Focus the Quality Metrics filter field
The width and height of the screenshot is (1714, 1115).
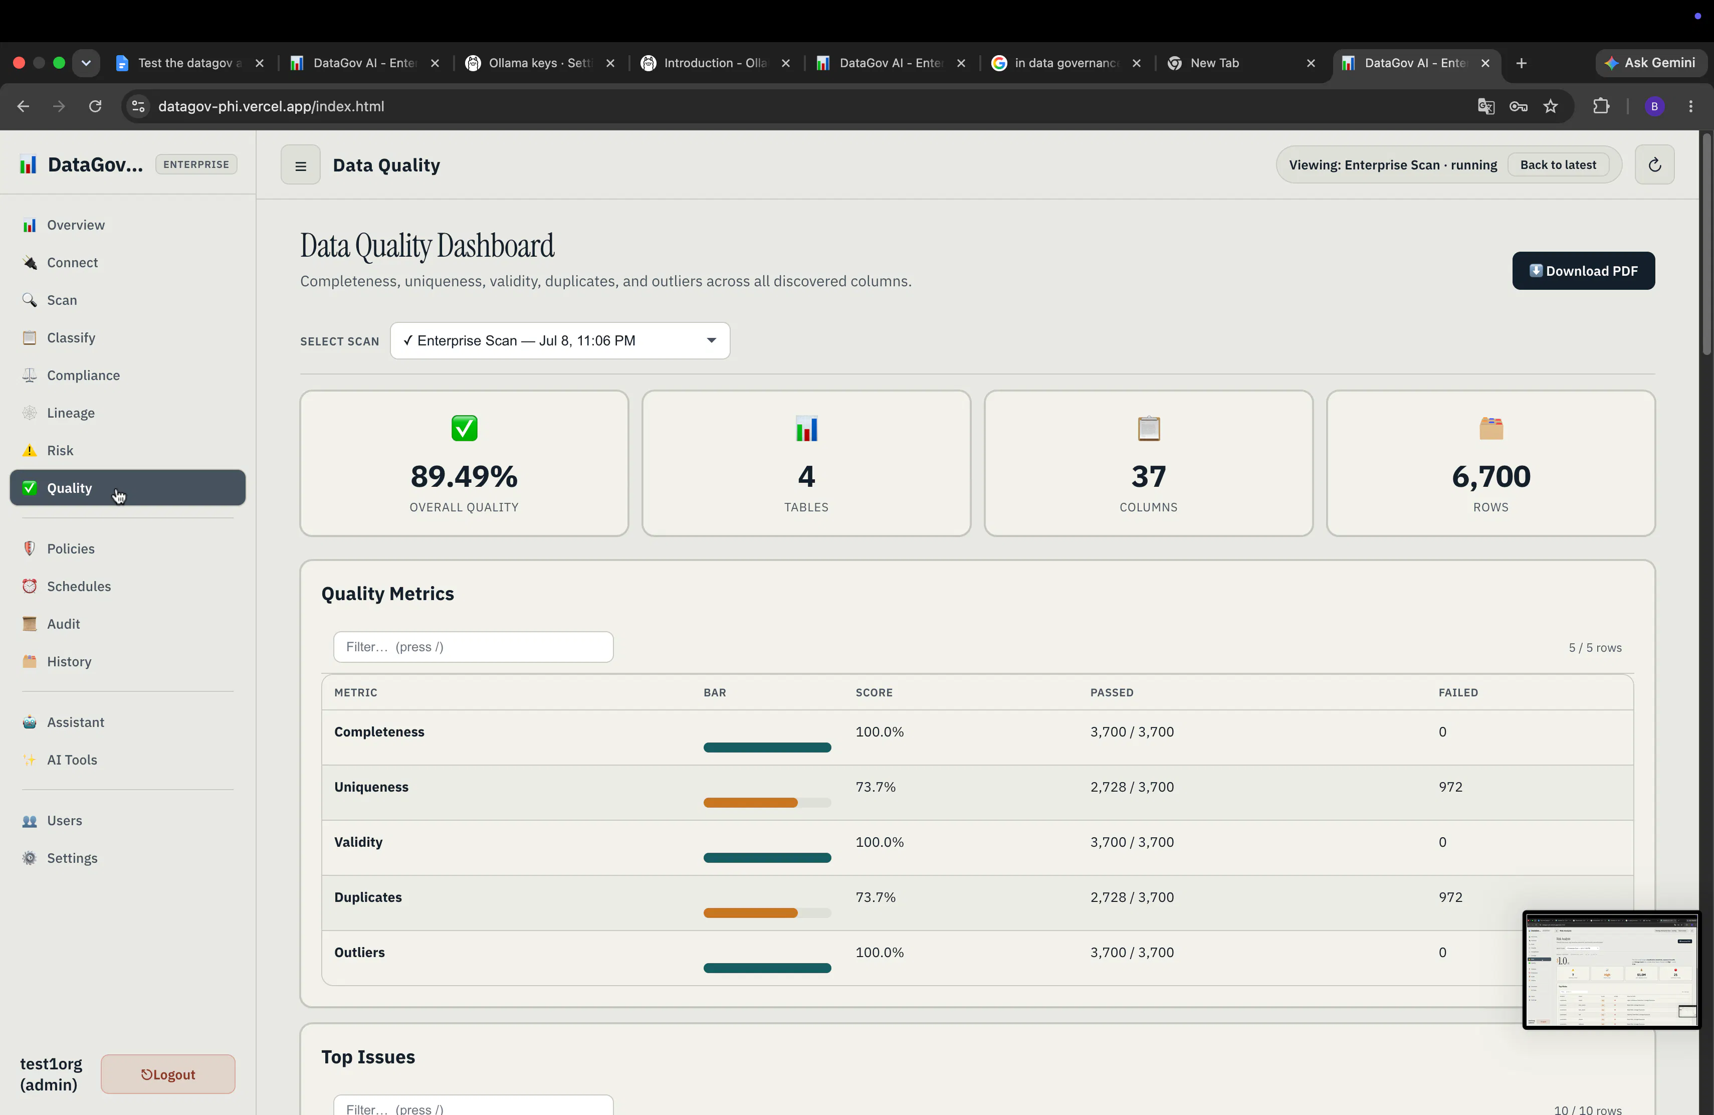[473, 647]
